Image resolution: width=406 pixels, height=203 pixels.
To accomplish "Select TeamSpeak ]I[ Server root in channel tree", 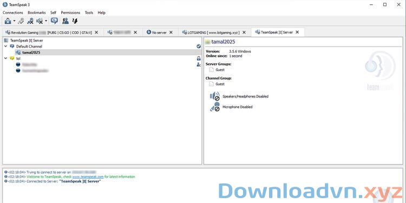I will pyautogui.click(x=27, y=41).
